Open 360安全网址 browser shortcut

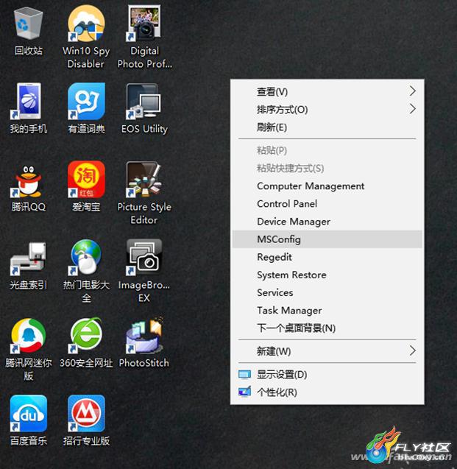86,336
